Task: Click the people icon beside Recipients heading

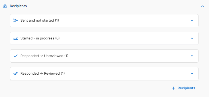Action: [x=5, y=6]
